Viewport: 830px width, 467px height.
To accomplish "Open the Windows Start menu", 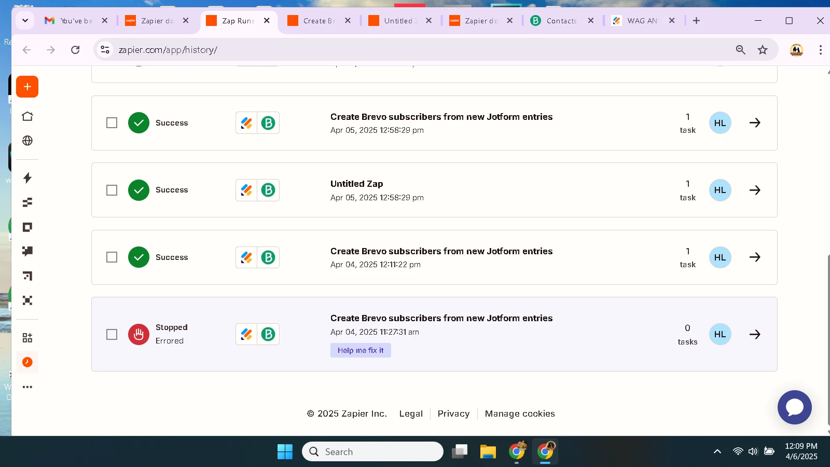I will (285, 451).
